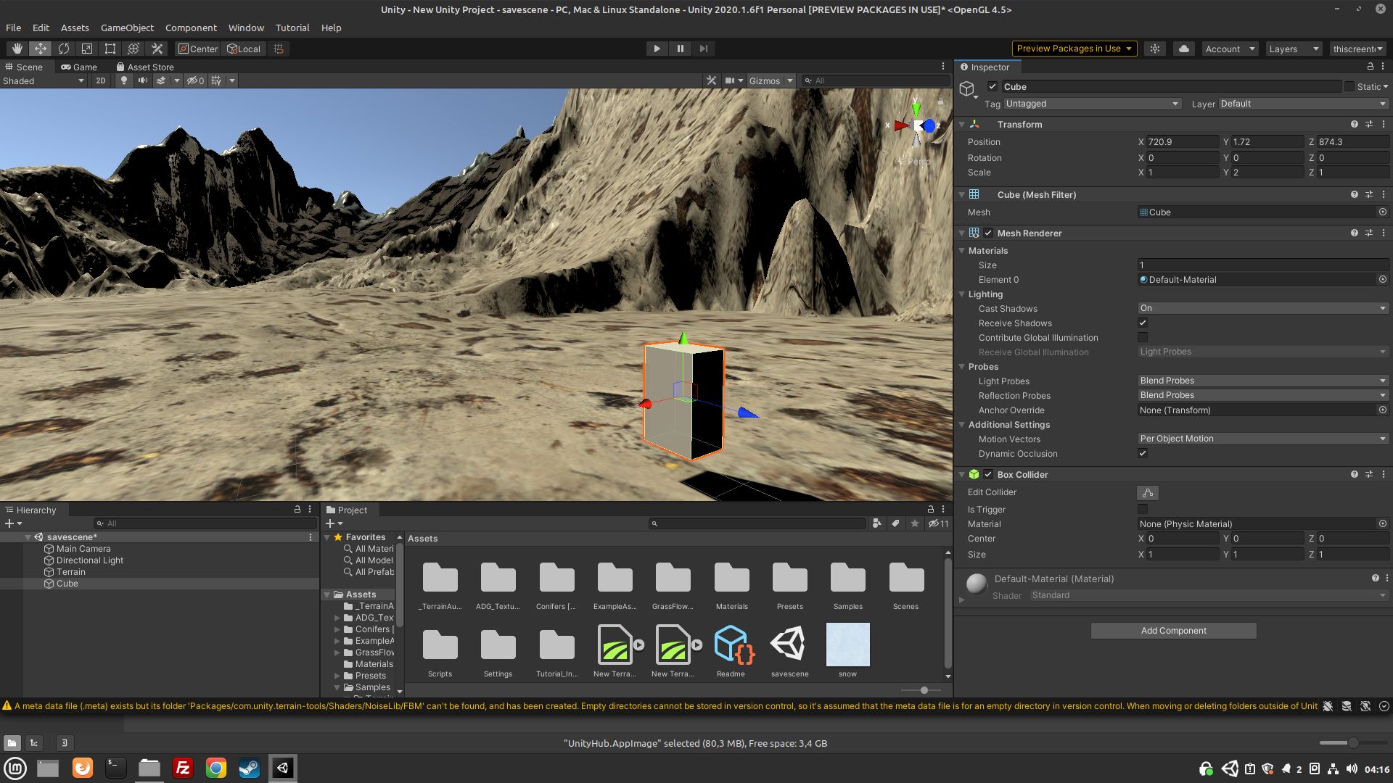Screen dimensions: 1393x783
Task: Expand the Conifers folder in tree
Action: pyautogui.click(x=337, y=629)
